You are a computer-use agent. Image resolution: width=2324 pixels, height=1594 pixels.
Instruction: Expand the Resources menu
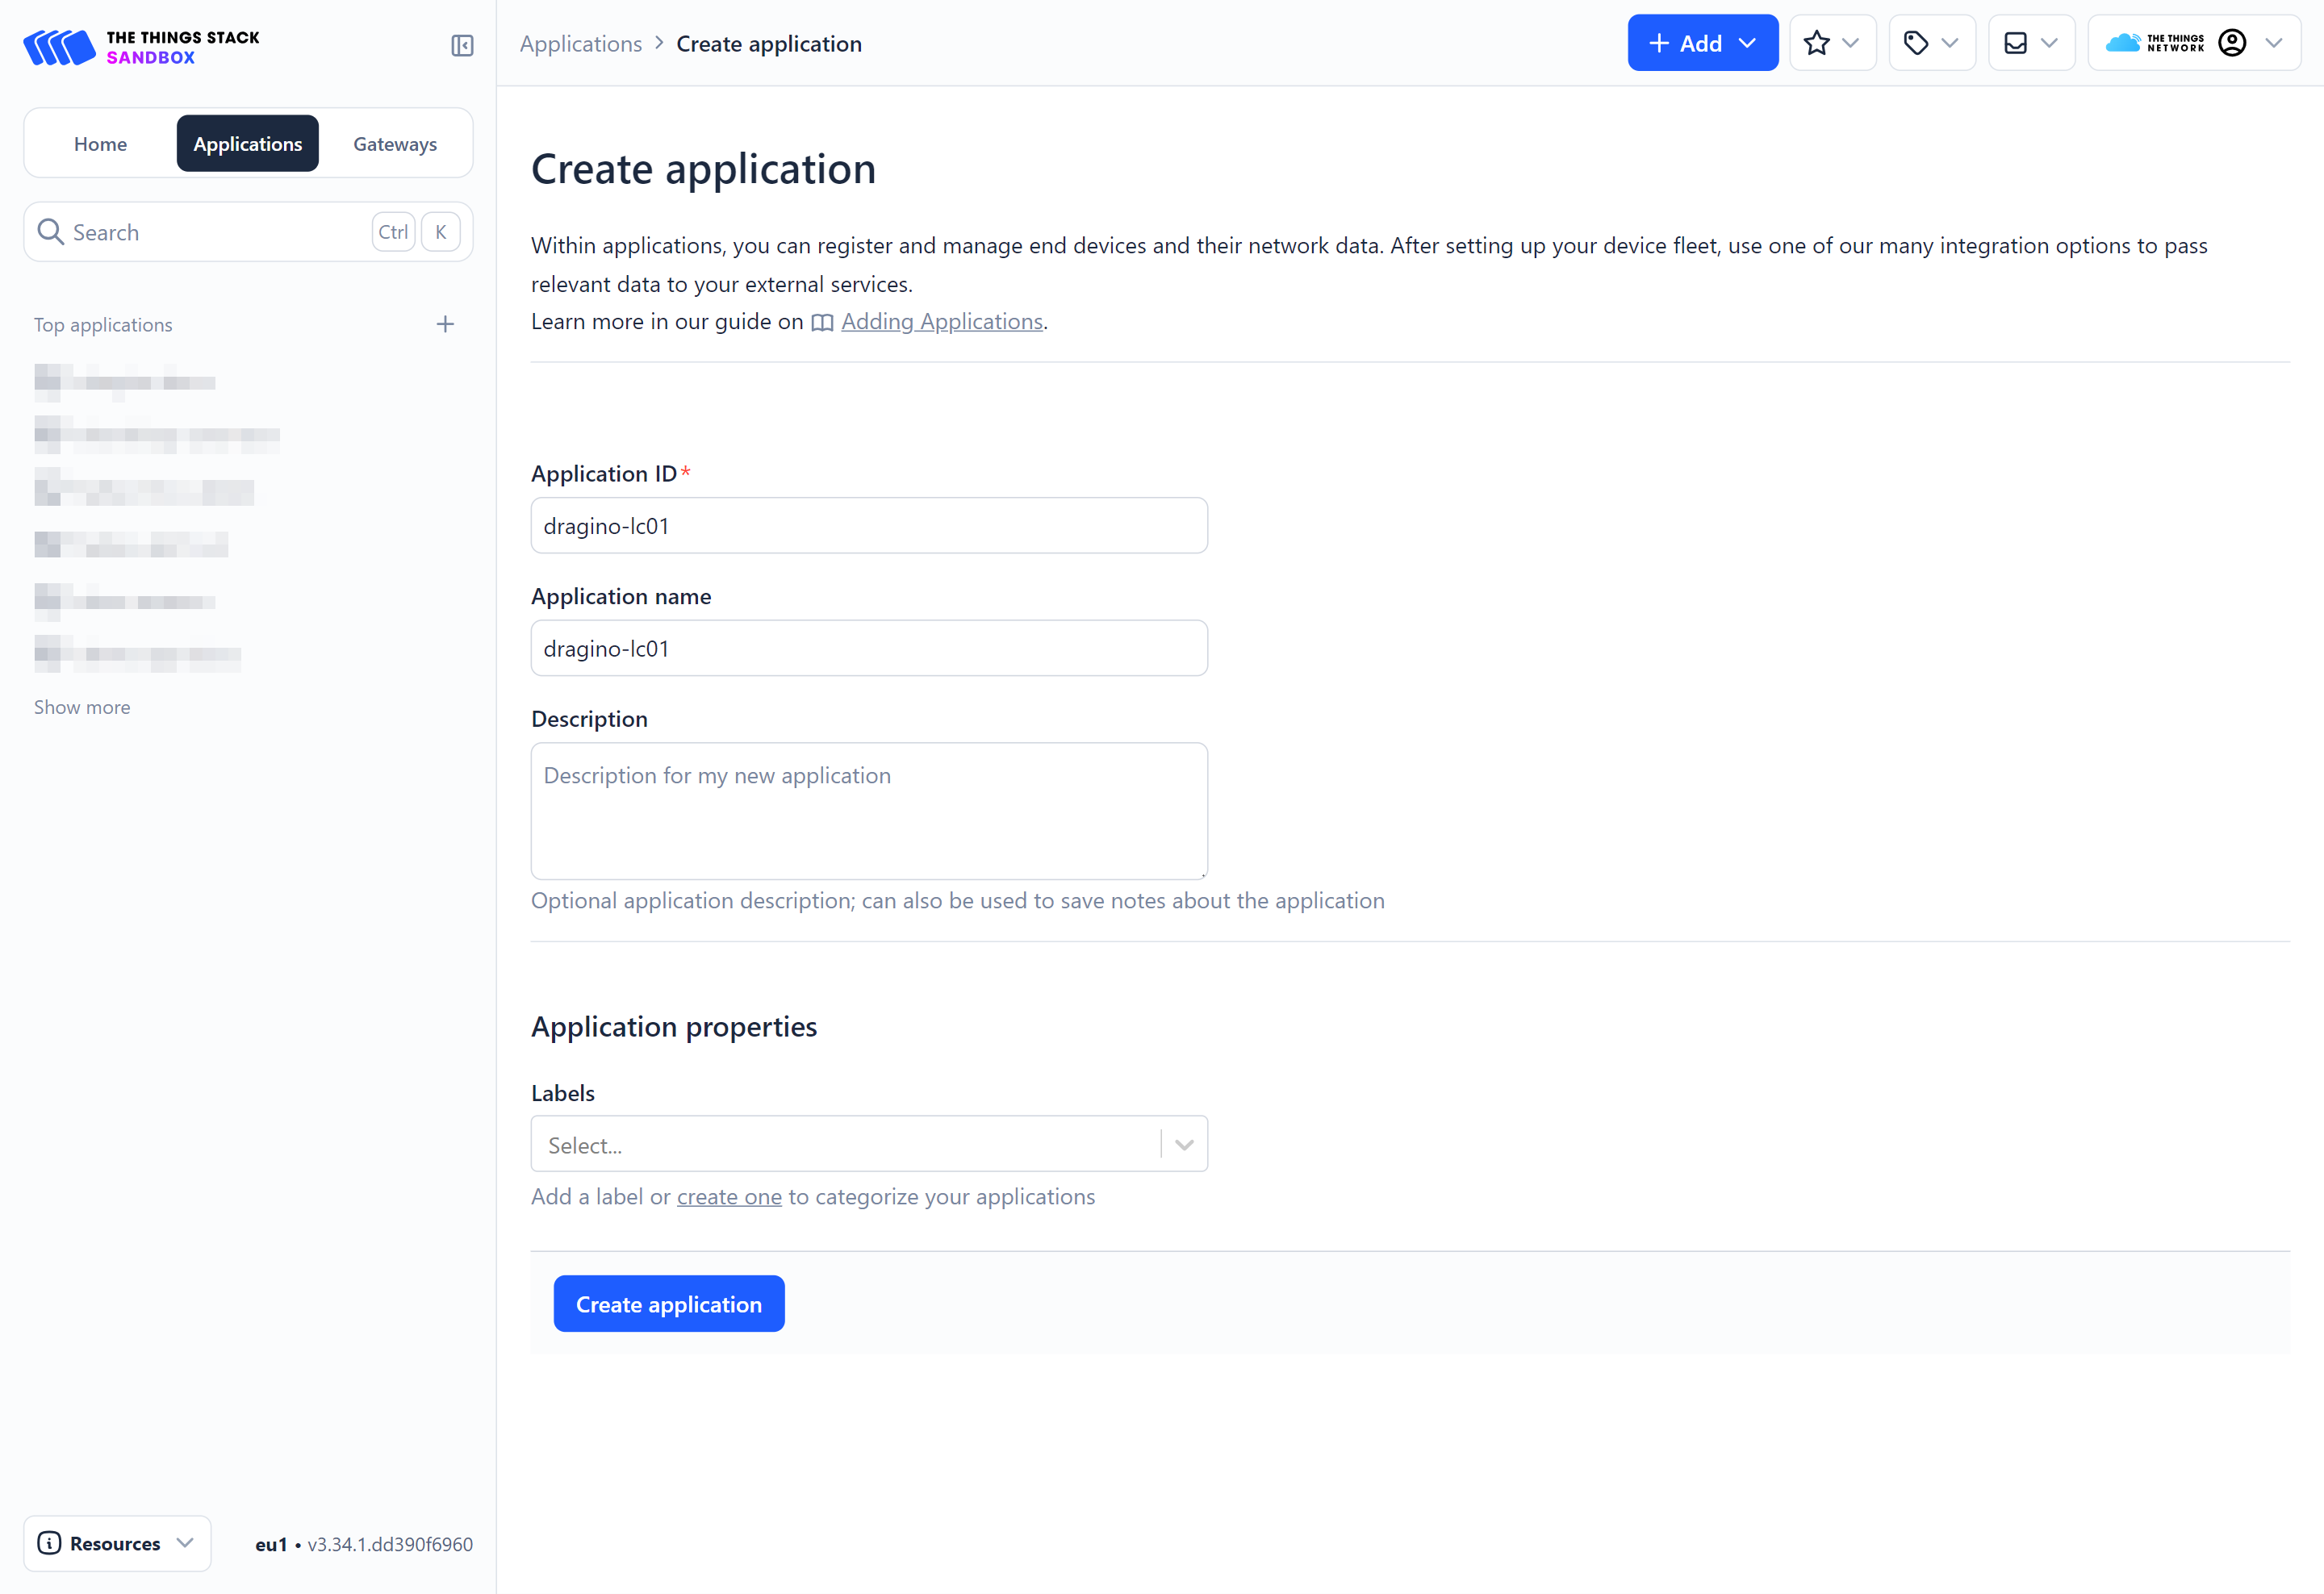(116, 1542)
